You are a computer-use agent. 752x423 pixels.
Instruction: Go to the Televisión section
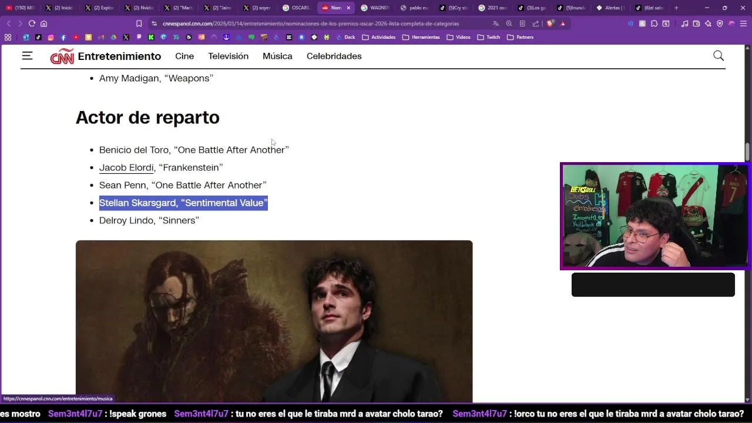click(x=228, y=56)
